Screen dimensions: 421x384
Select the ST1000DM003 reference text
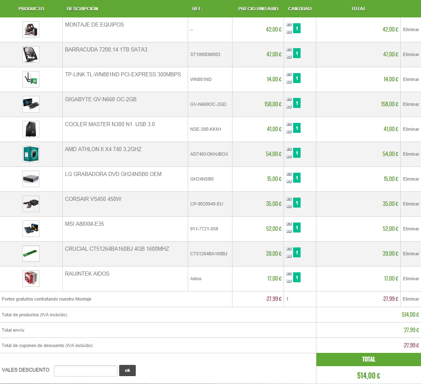205,54
